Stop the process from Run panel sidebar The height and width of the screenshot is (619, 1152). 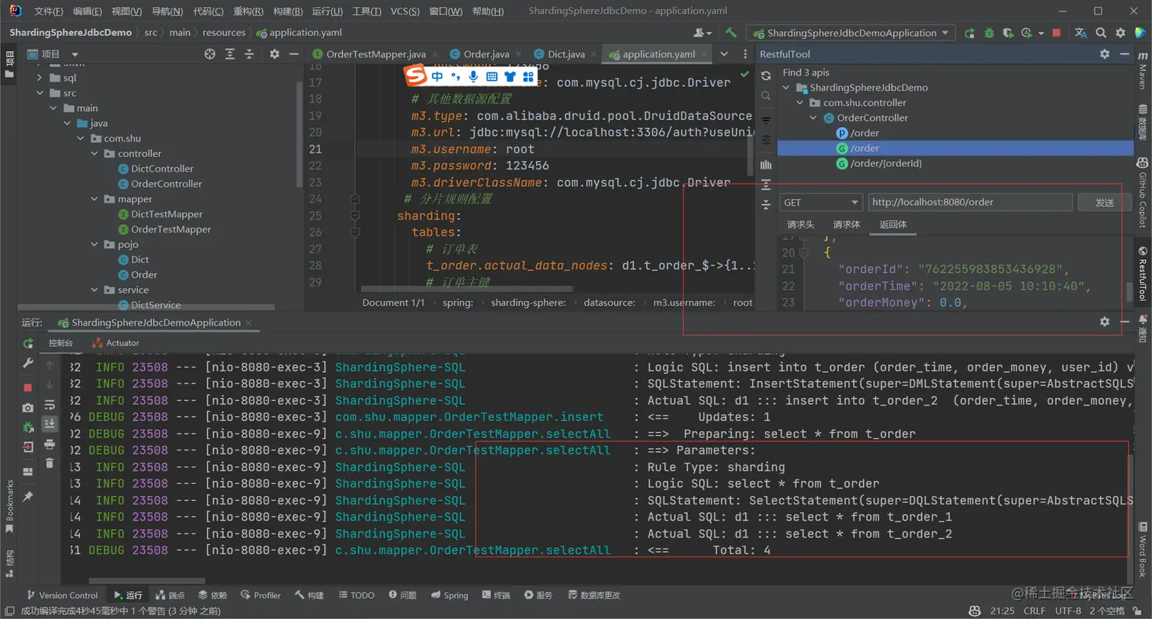point(28,387)
